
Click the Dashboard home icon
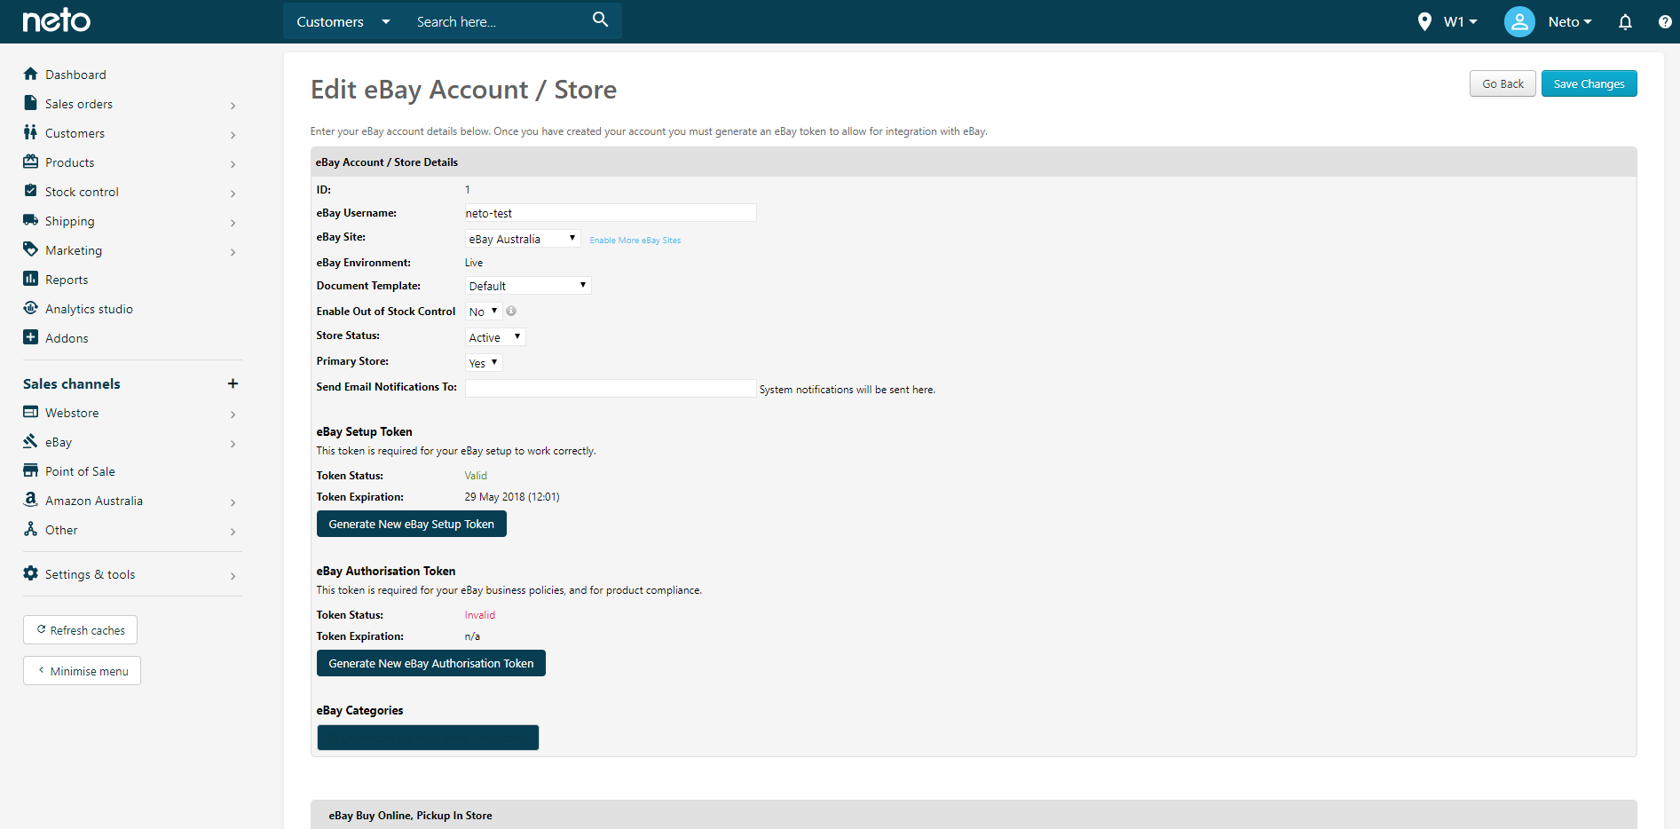tap(31, 74)
